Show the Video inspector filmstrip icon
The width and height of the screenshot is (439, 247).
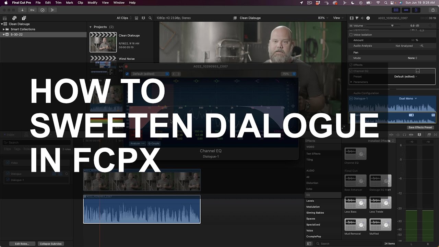coord(352,18)
